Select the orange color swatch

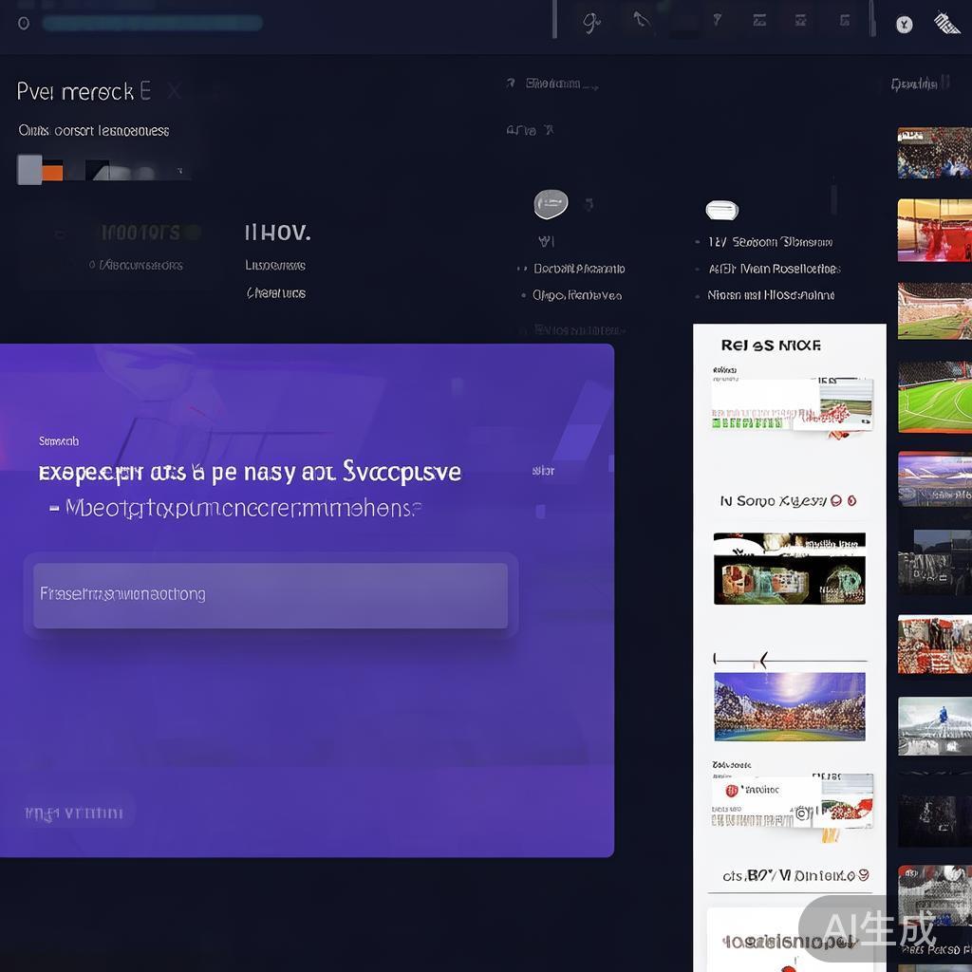[53, 170]
